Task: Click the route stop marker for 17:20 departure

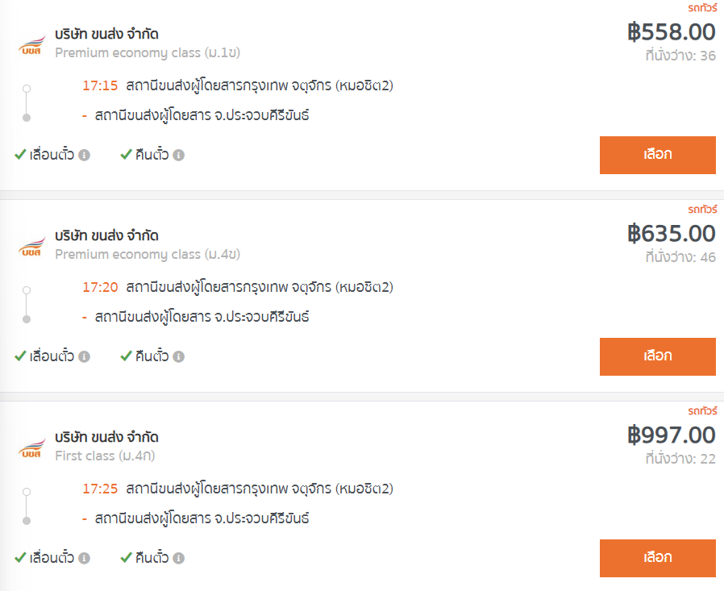Action: (27, 290)
